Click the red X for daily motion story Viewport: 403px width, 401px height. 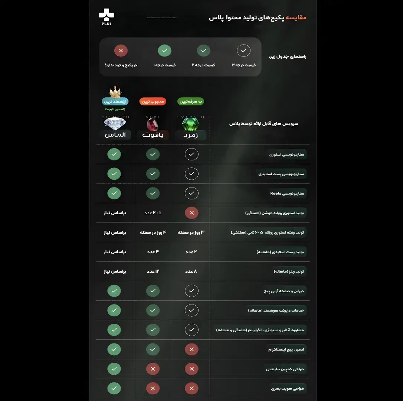192,213
